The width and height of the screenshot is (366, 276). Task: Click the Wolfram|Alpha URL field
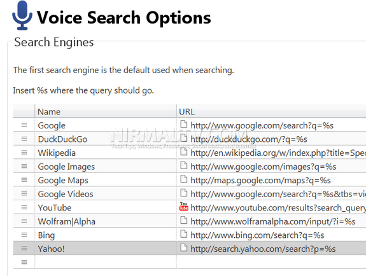click(x=271, y=221)
